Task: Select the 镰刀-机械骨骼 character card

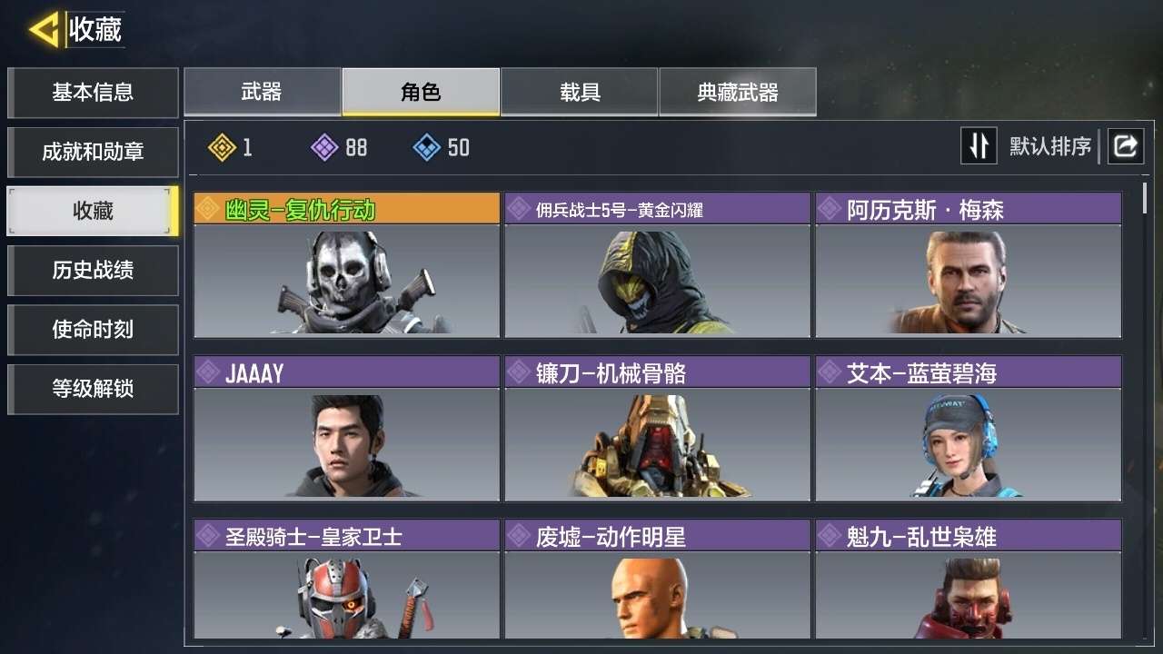Action: pyautogui.click(x=657, y=428)
